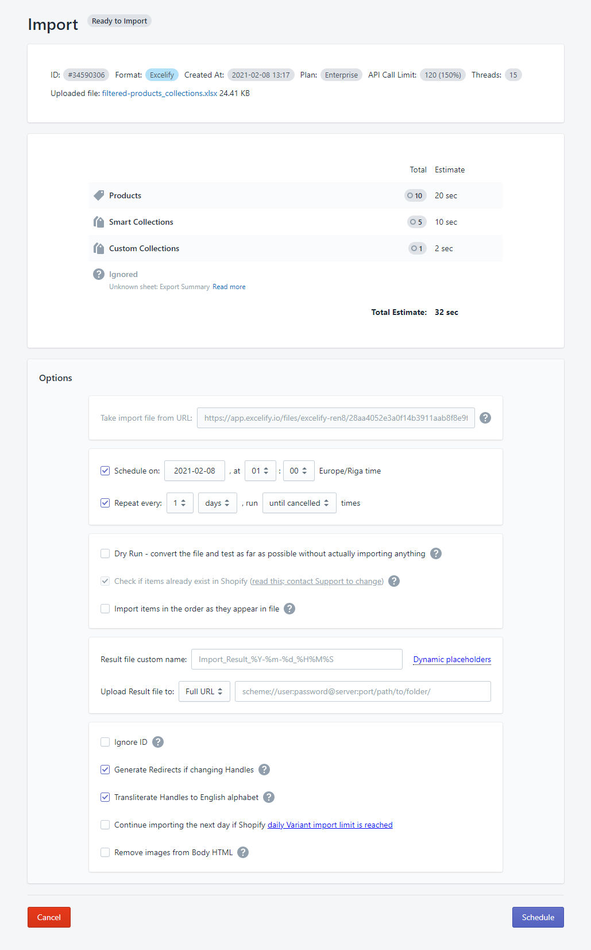
Task: Click the Custom Collections count badge 1
Action: [x=418, y=248]
